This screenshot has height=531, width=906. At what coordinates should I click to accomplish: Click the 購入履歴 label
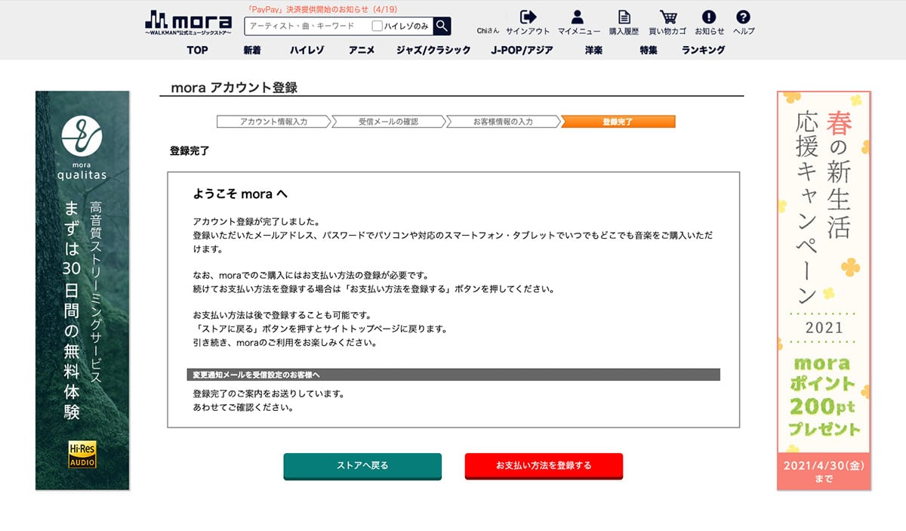click(x=624, y=31)
